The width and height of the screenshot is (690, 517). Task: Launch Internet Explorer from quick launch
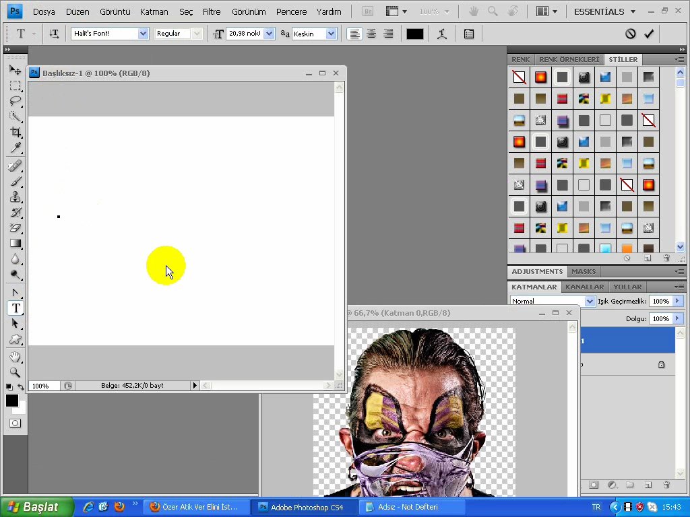(88, 507)
